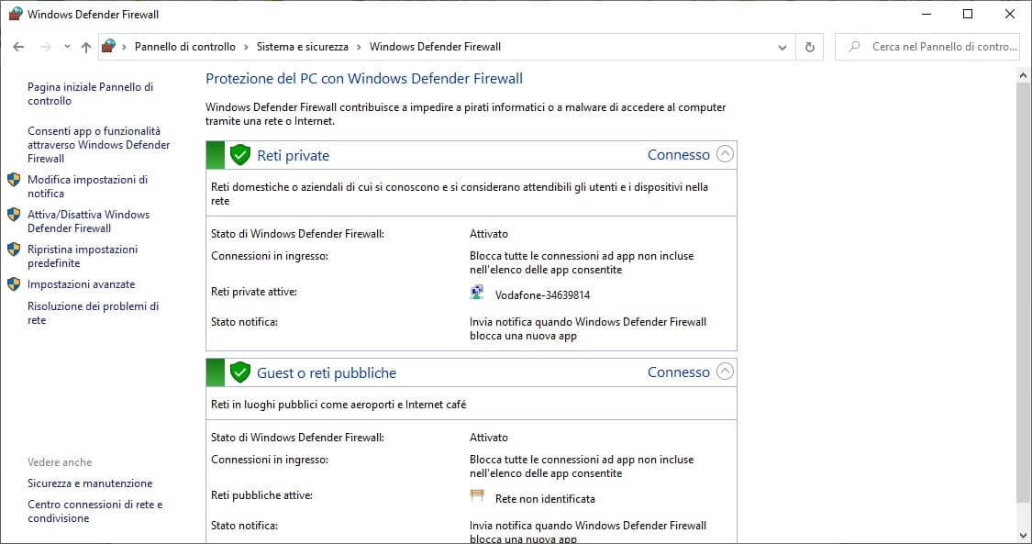Click the shield icon beside Ripristina impostazioni predefinite
The image size is (1032, 544).
[13, 250]
